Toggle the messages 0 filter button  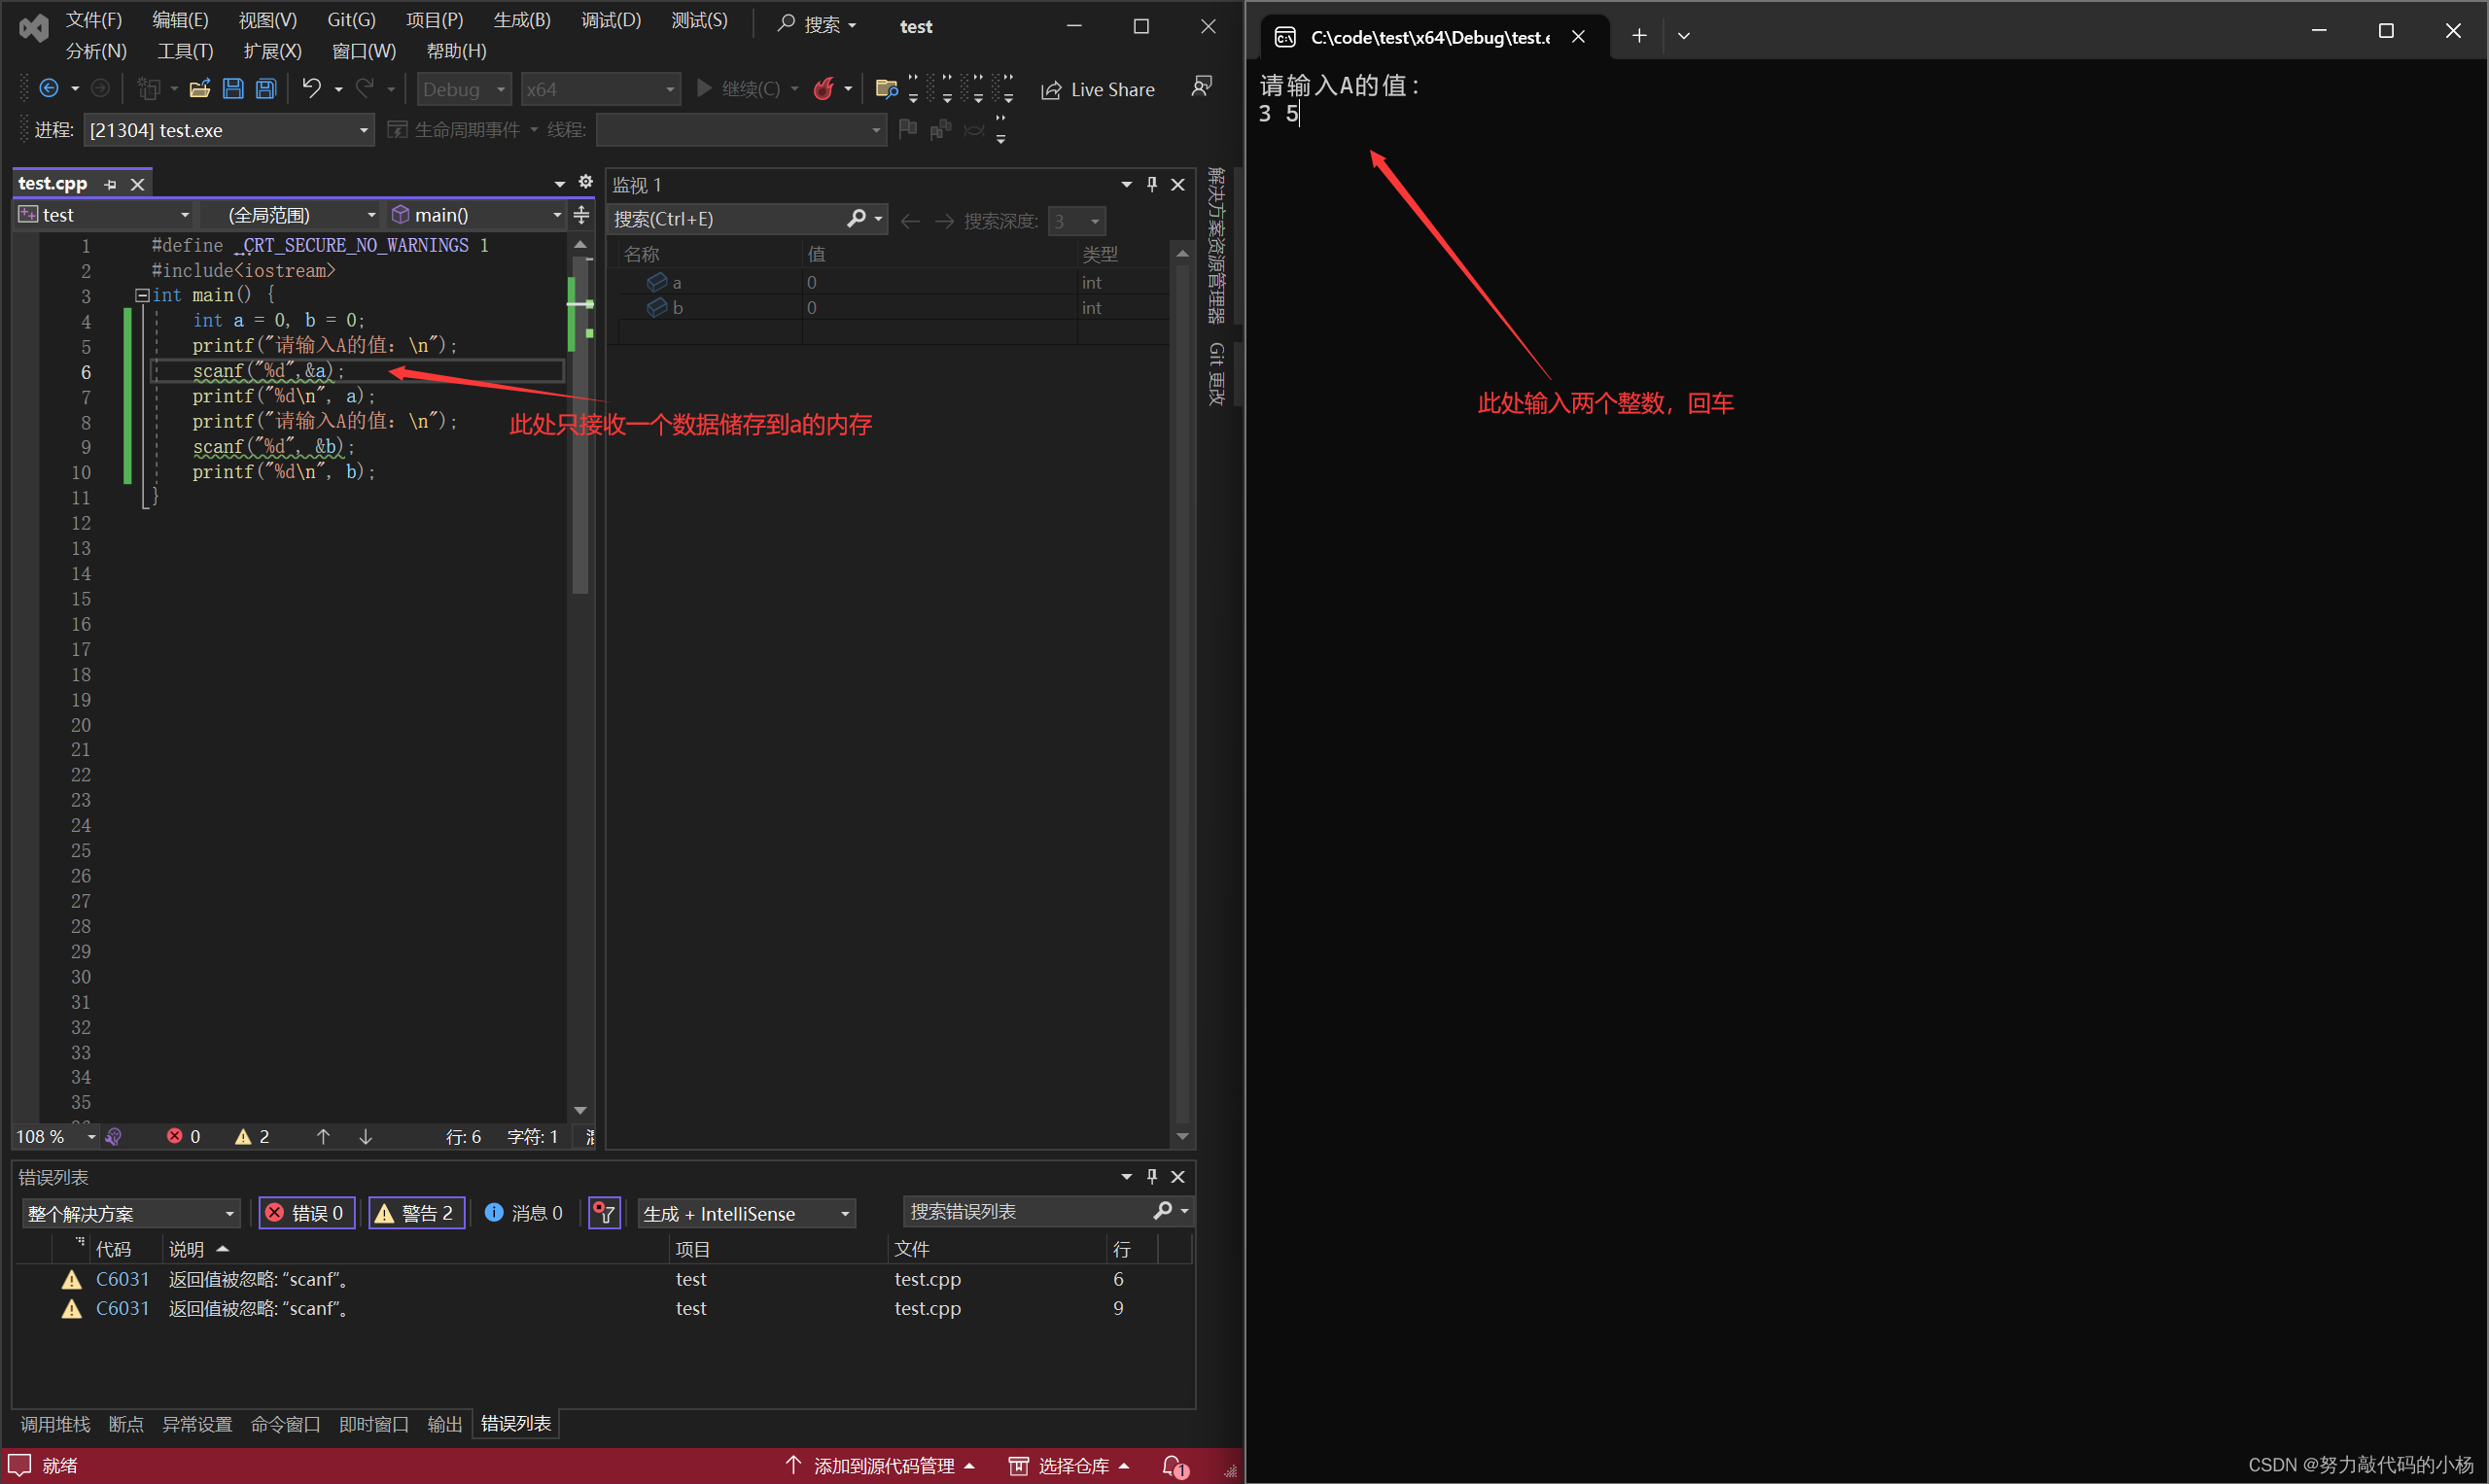click(x=524, y=1213)
